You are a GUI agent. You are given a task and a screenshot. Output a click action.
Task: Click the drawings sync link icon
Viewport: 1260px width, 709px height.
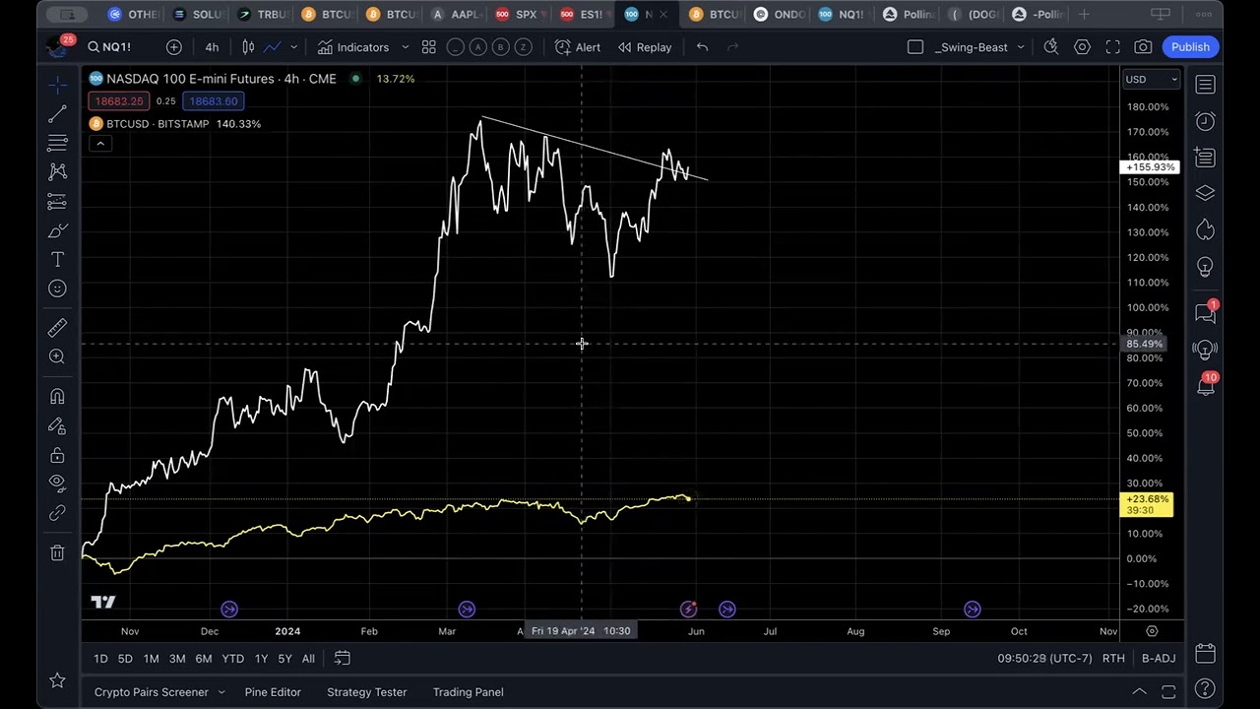[57, 513]
